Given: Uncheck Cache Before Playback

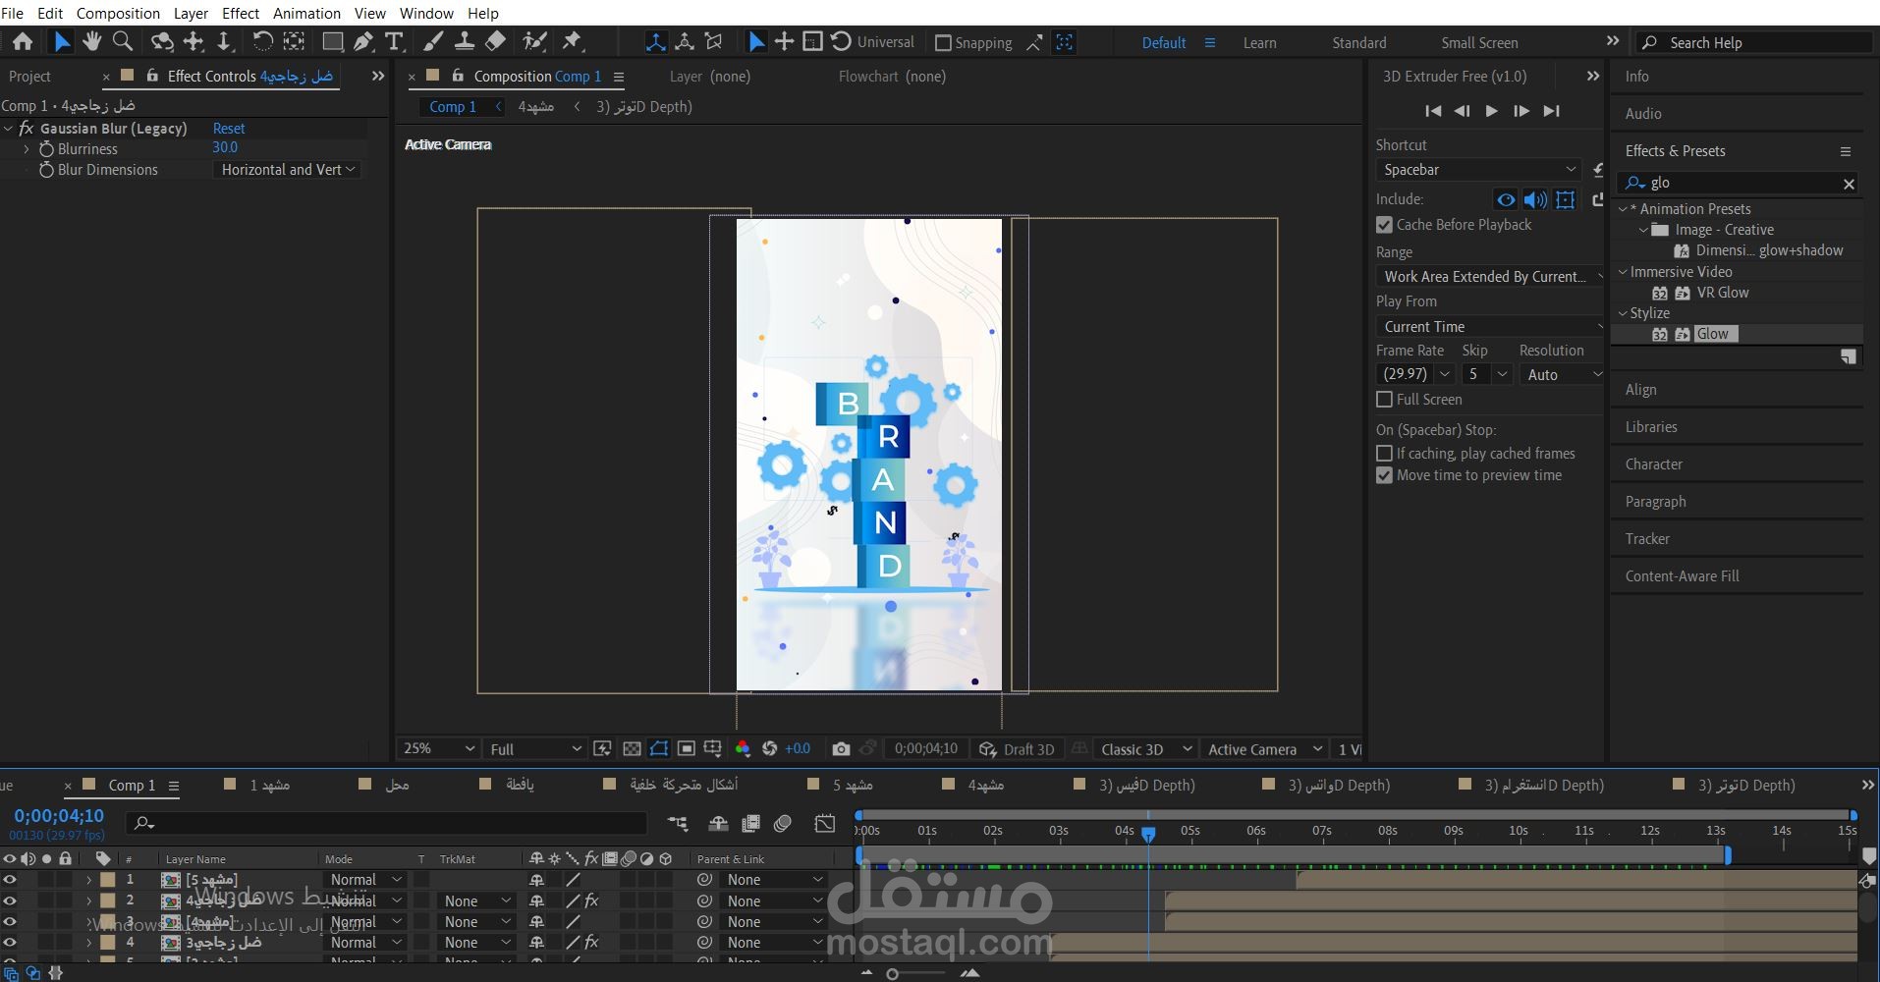Looking at the screenshot, I should coord(1384,225).
